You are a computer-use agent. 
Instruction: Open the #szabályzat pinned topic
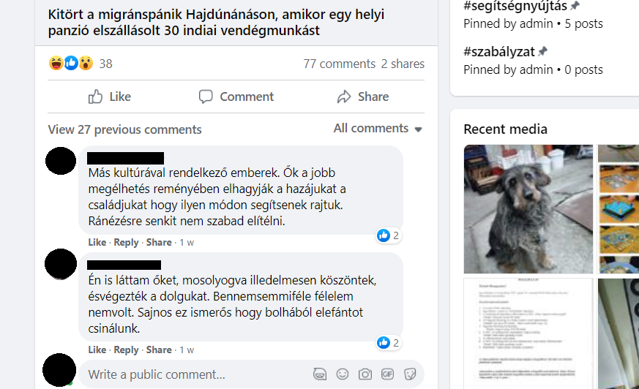(498, 52)
